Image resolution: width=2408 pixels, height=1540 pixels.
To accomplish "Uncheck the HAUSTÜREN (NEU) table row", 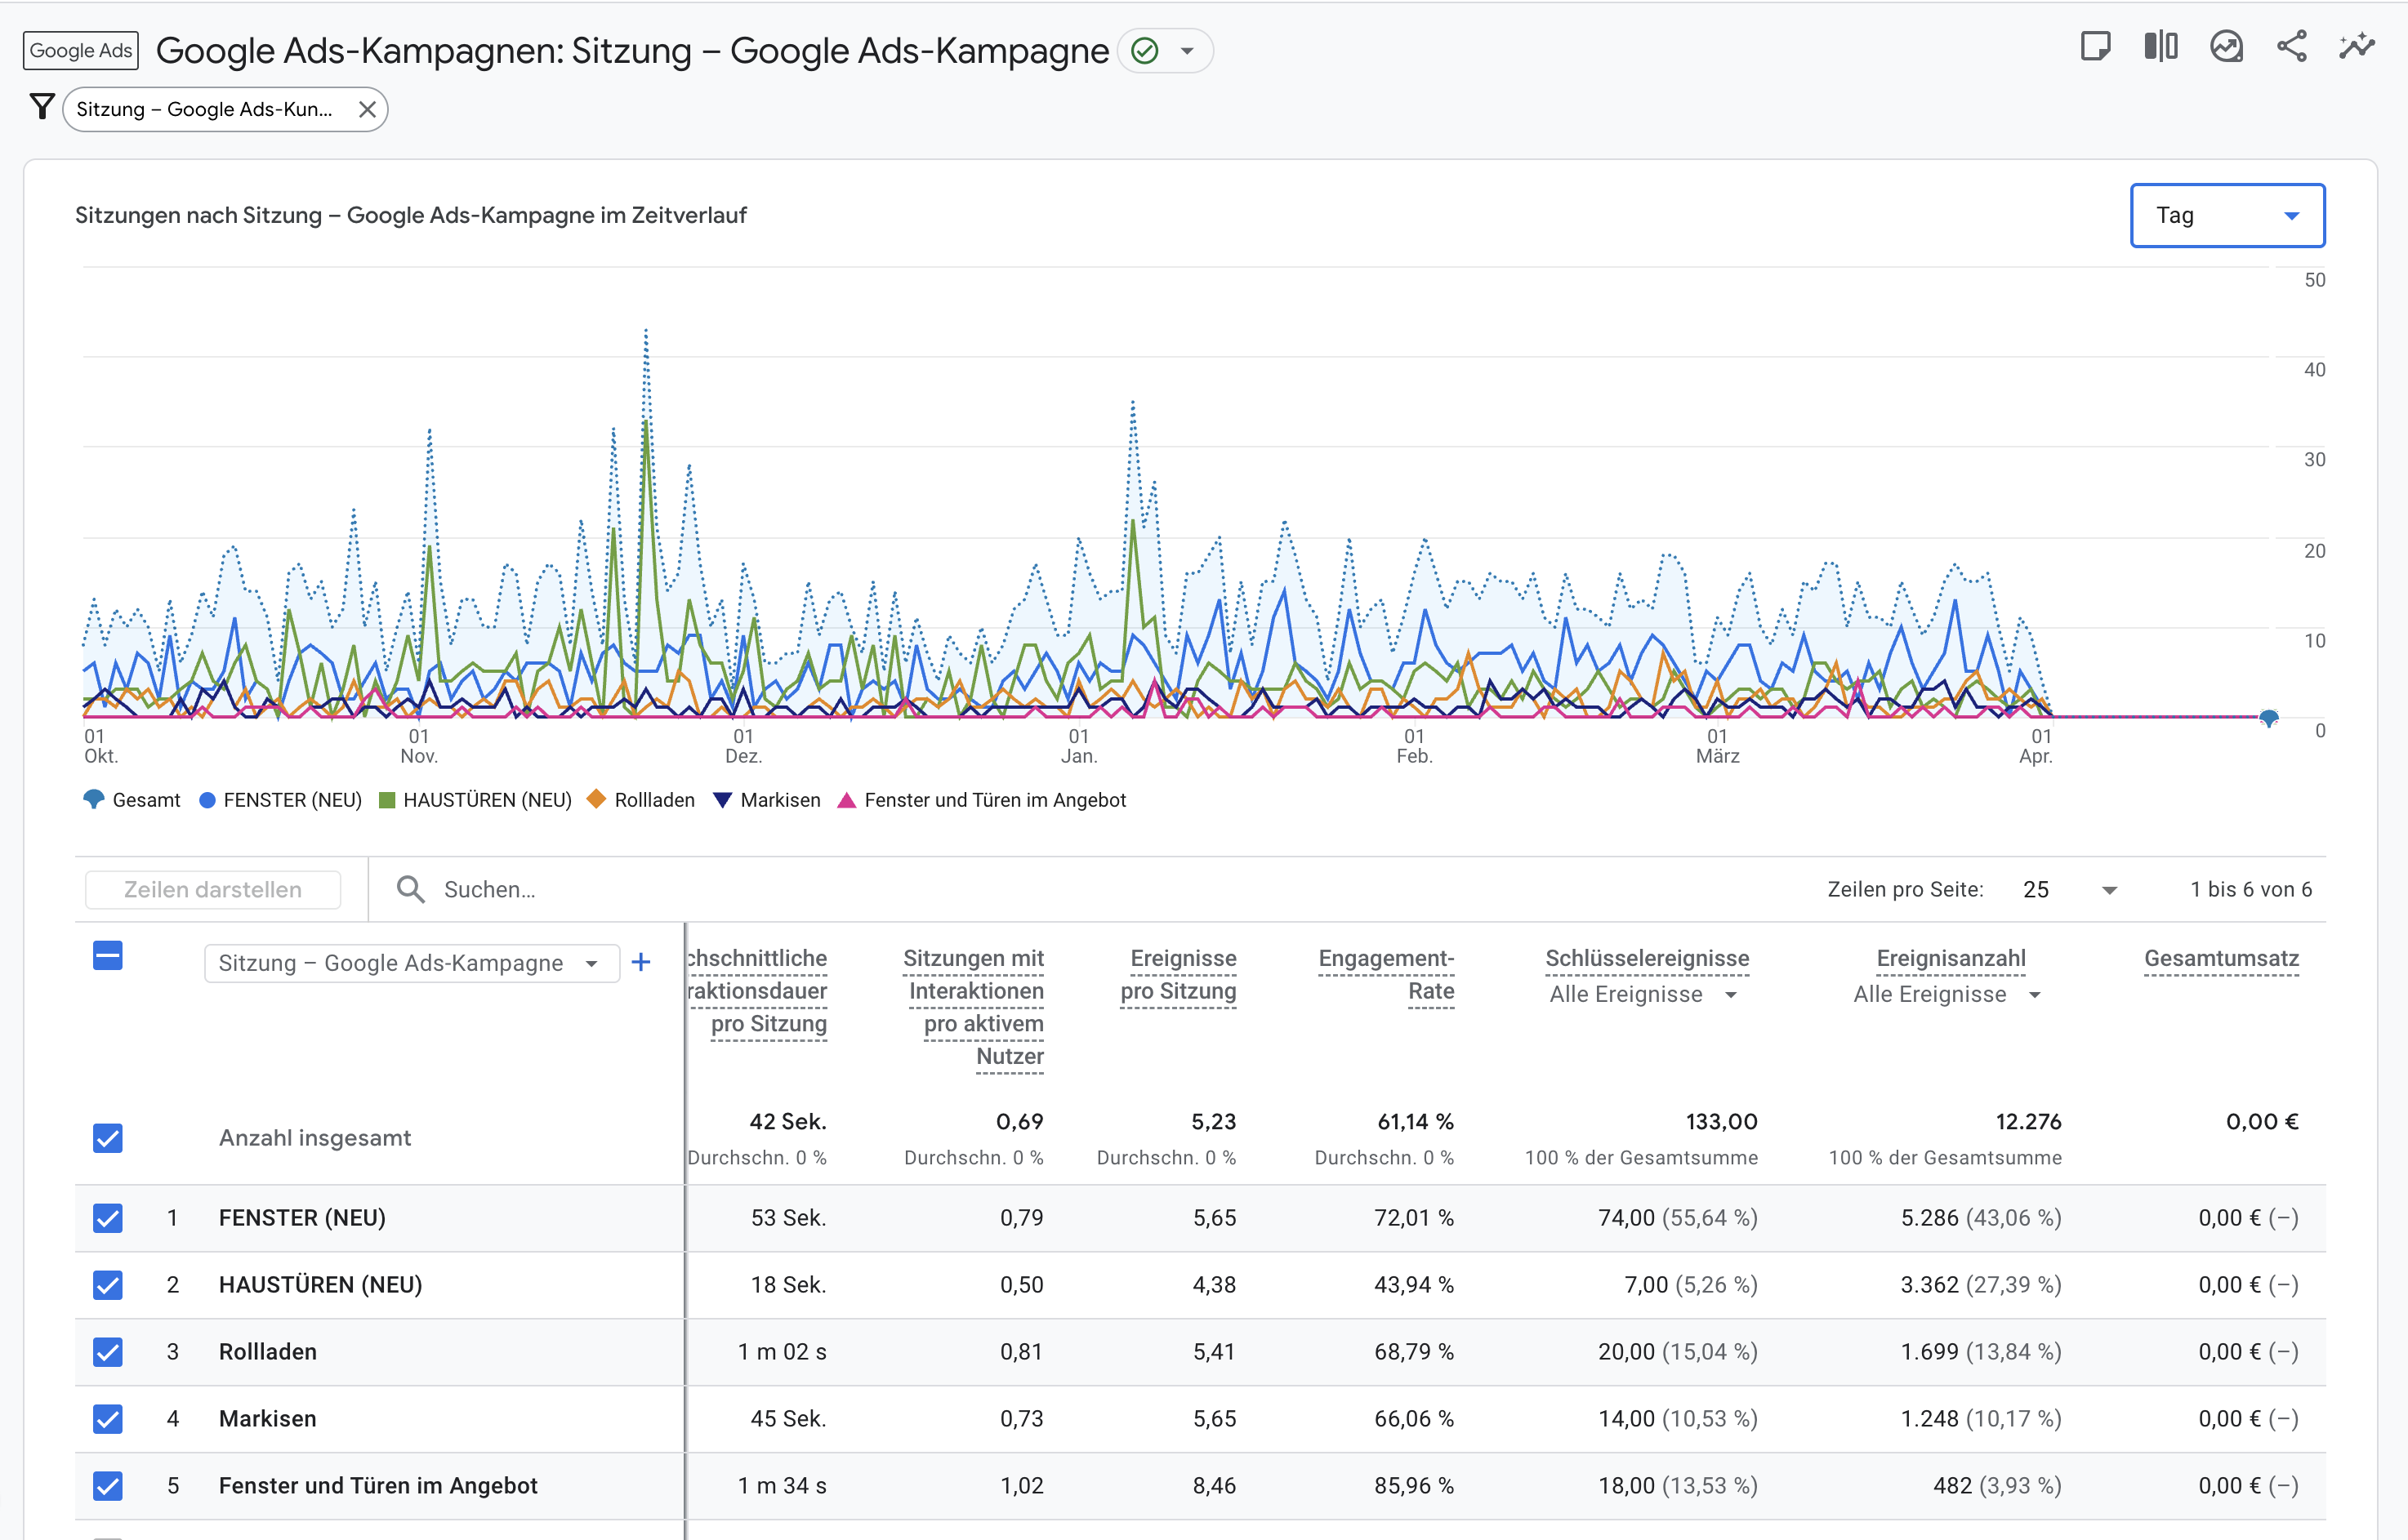I will point(106,1285).
